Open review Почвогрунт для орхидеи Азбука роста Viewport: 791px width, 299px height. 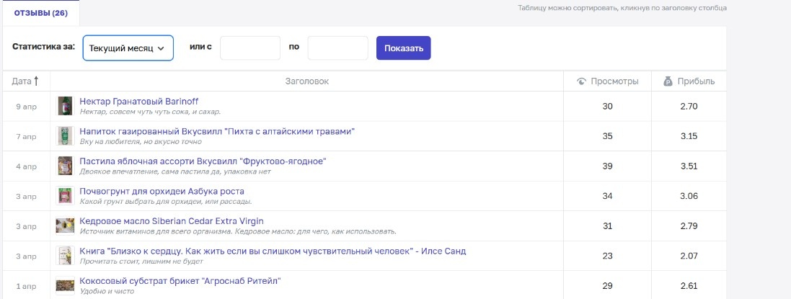coord(162,192)
